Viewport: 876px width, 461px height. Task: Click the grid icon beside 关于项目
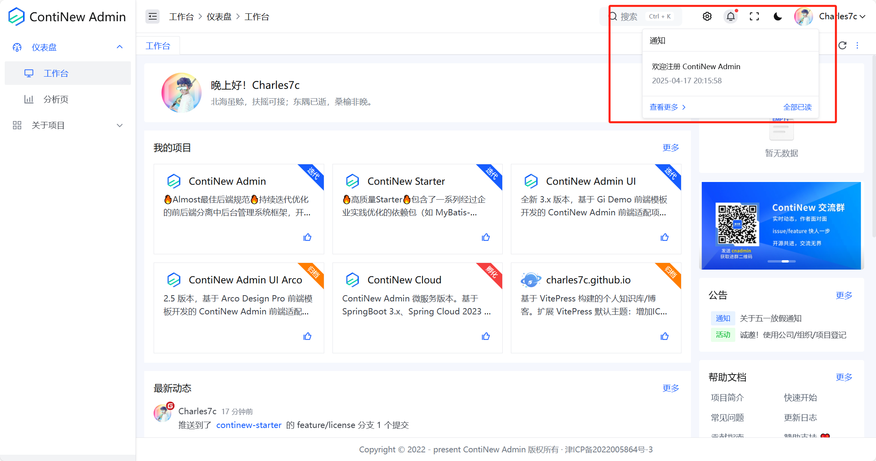point(17,125)
